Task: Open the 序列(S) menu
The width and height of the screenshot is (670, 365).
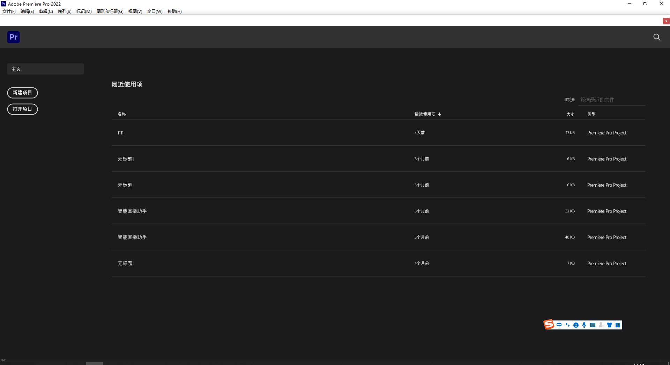Action: pos(65,11)
